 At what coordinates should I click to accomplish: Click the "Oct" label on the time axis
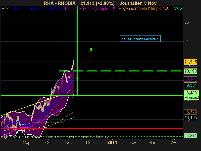click(x=48, y=142)
